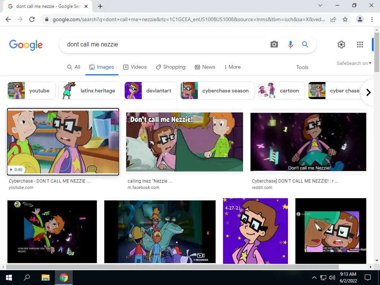Open the 'calling Inez "Nezzie' title link

pyautogui.click(x=150, y=181)
